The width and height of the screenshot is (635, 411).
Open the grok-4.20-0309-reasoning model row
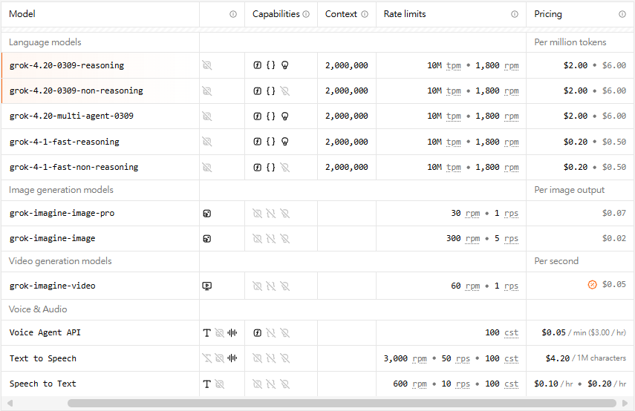tap(67, 65)
